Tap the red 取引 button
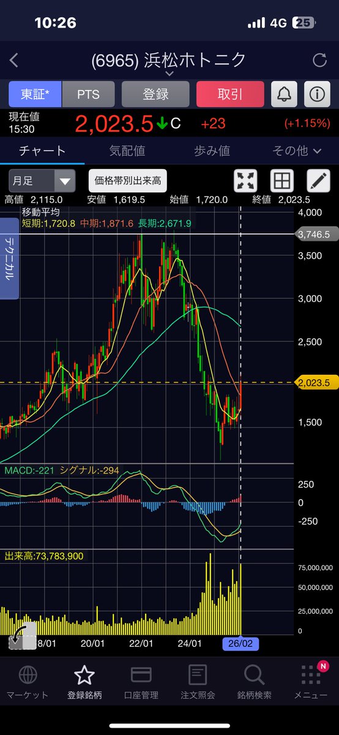 pyautogui.click(x=230, y=94)
